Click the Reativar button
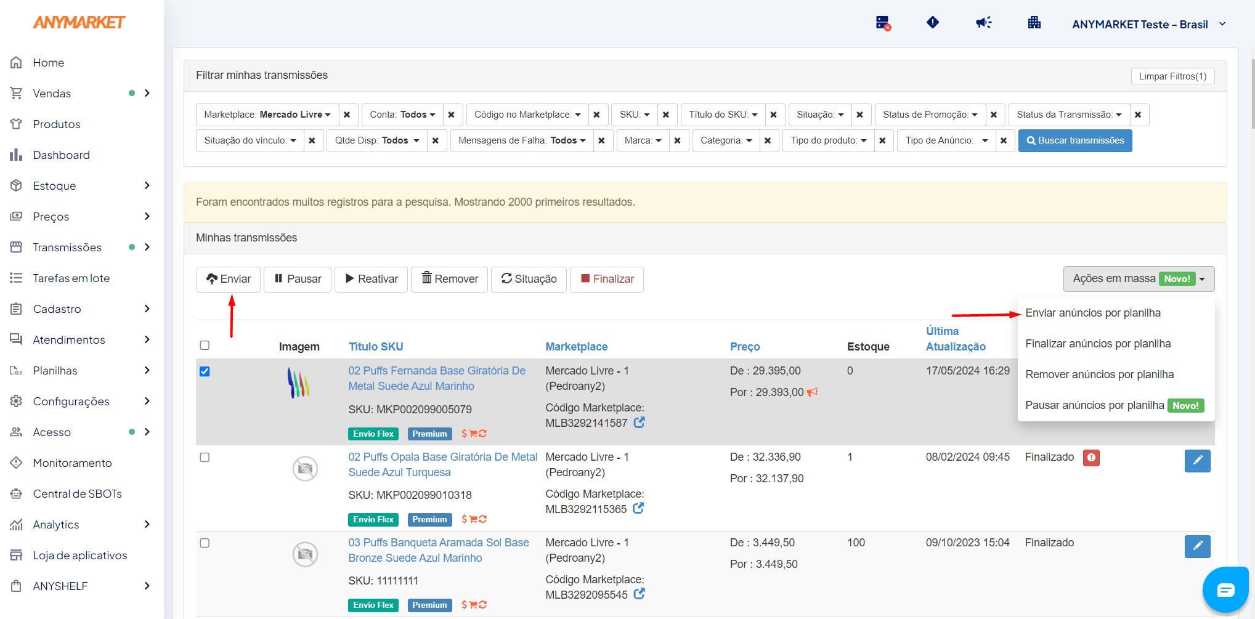 [372, 279]
